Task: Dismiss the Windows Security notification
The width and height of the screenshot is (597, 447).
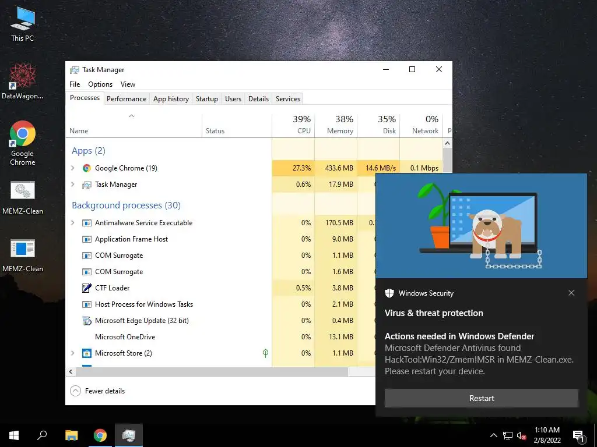Action: pos(571,293)
